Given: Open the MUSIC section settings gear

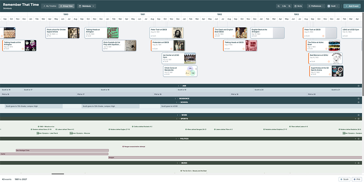Looking at the screenshot, I should point(358,163).
